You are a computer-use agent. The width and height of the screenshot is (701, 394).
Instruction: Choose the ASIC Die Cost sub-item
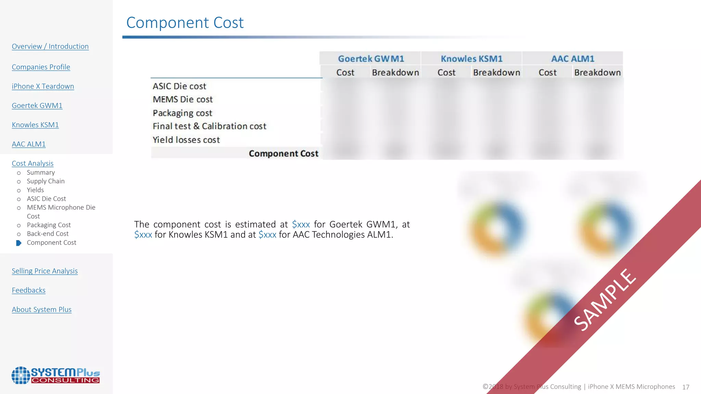46,199
